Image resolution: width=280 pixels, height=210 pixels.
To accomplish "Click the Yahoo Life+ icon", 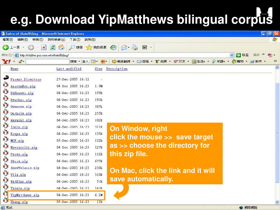I will [194, 62].
